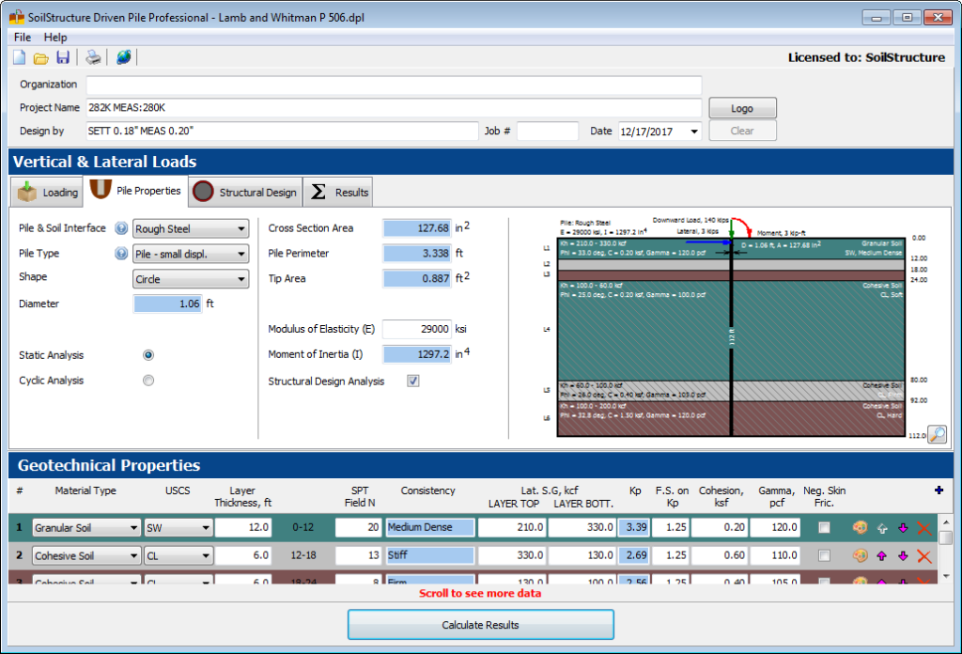962x654 pixels.
Task: Click the Project Name field
Action: tap(394, 108)
